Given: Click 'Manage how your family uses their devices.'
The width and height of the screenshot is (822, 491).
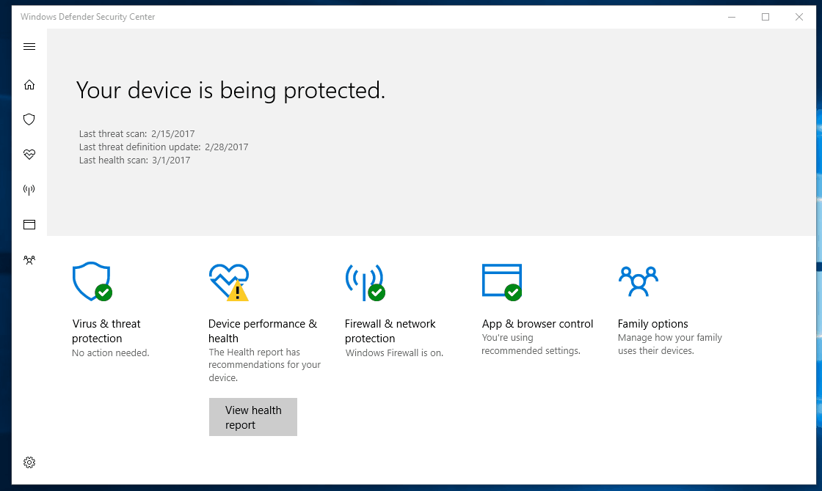Looking at the screenshot, I should pos(670,344).
